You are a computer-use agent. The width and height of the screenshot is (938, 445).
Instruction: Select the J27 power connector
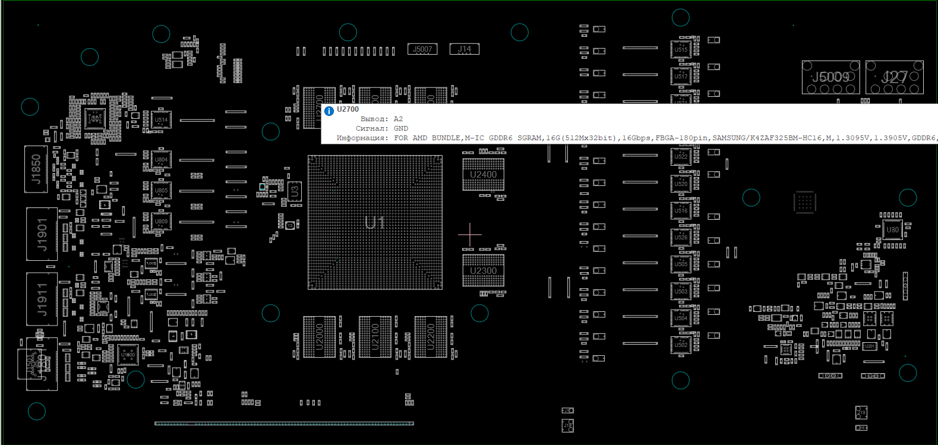(894, 77)
